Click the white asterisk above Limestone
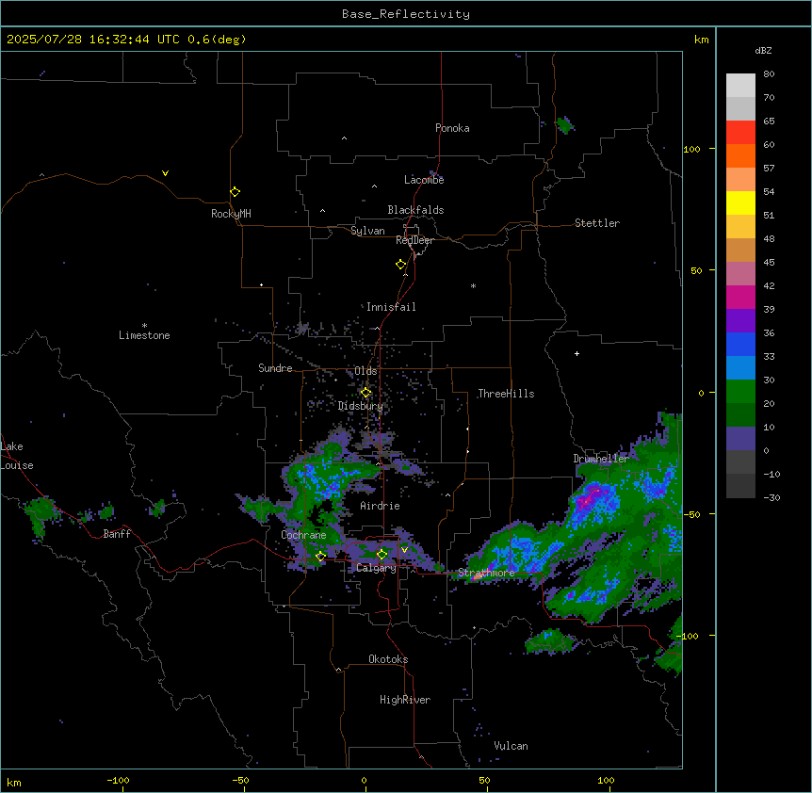 point(144,326)
